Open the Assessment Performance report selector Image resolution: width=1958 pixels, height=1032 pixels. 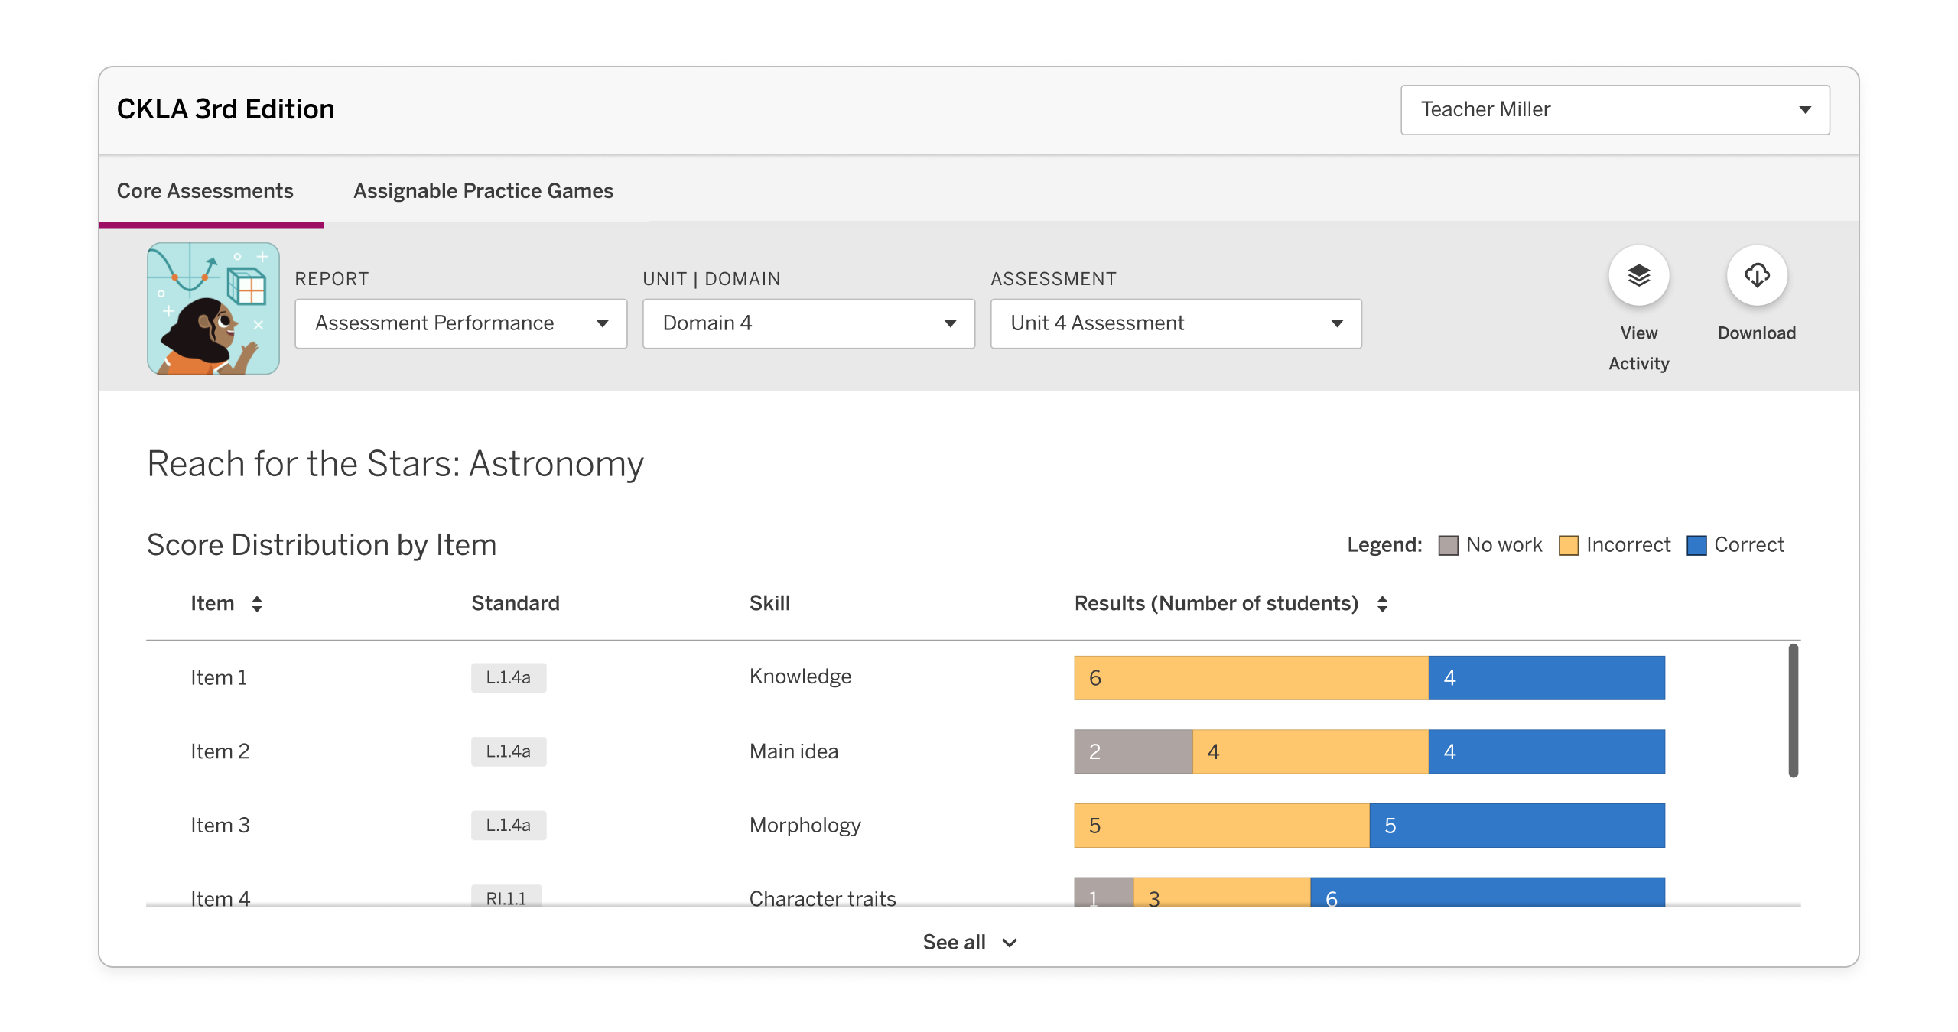[x=460, y=323]
